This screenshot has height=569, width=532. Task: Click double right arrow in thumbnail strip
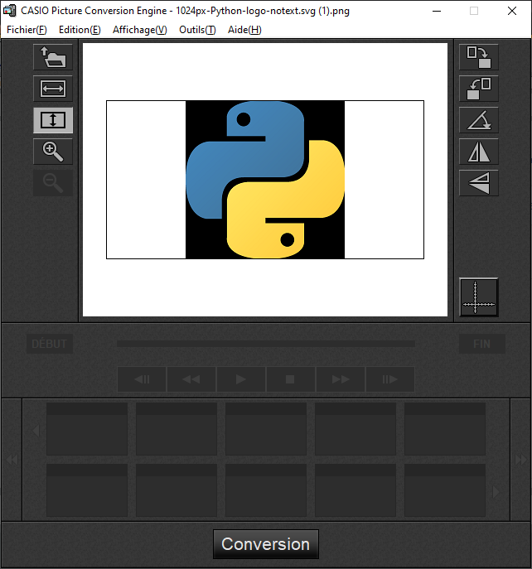click(520, 460)
